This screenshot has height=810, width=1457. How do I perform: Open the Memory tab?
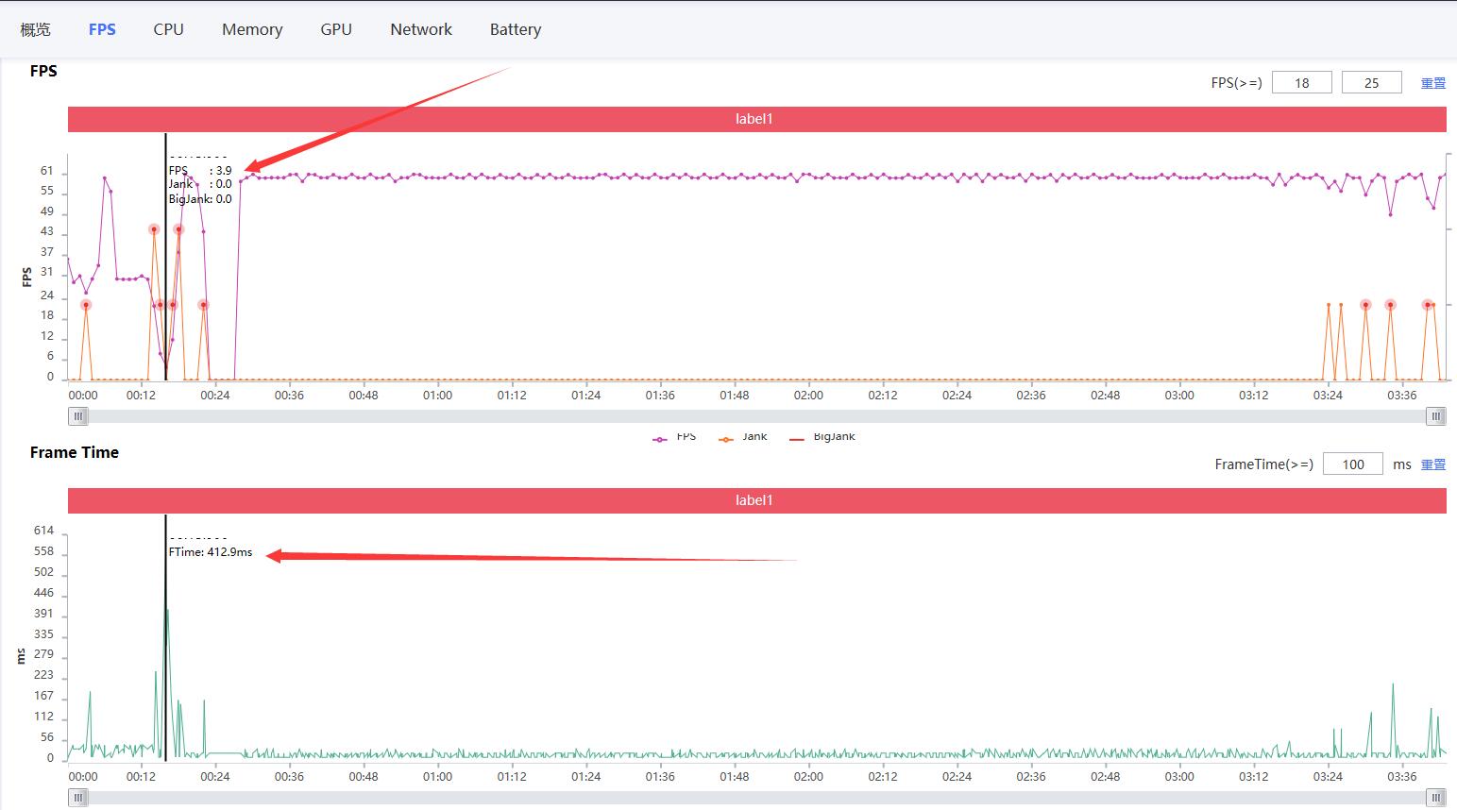tap(252, 29)
